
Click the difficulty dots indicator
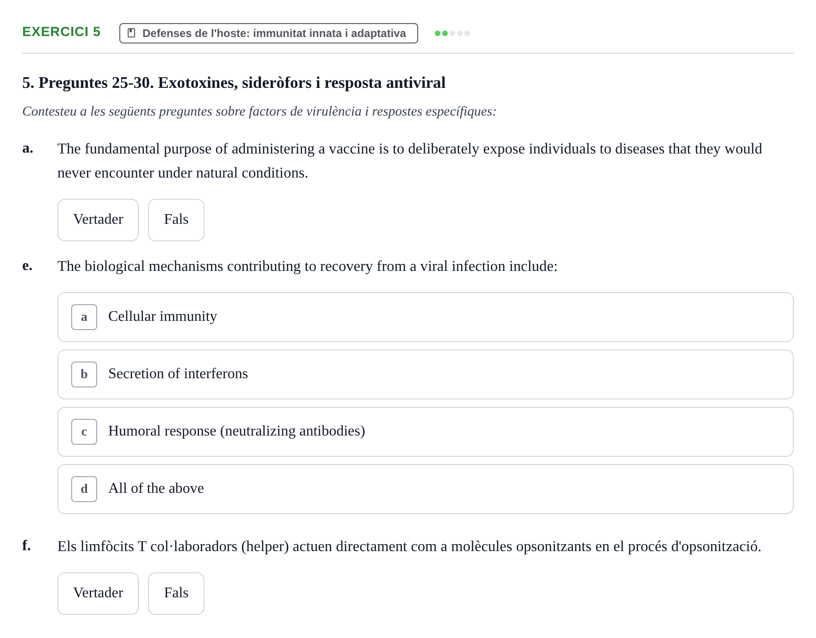point(452,33)
